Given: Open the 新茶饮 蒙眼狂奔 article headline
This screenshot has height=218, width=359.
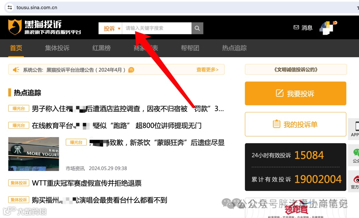Looking at the screenshot, I should pyautogui.click(x=157, y=142).
